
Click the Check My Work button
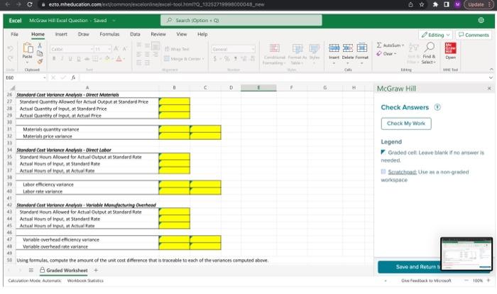click(x=406, y=124)
